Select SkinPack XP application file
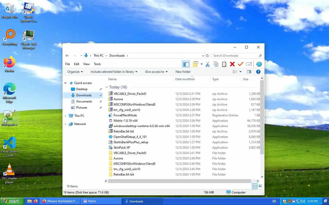The image size is (329, 205). tap(122, 148)
